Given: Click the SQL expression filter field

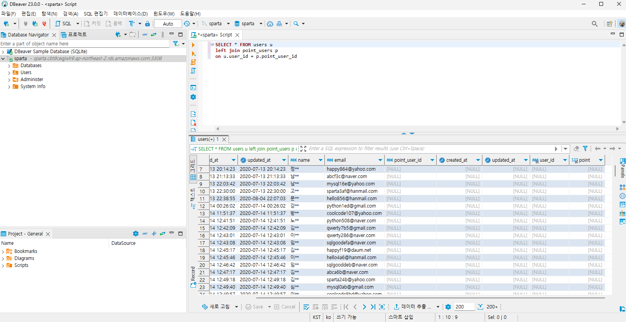Looking at the screenshot, I should pyautogui.click(x=430, y=149).
